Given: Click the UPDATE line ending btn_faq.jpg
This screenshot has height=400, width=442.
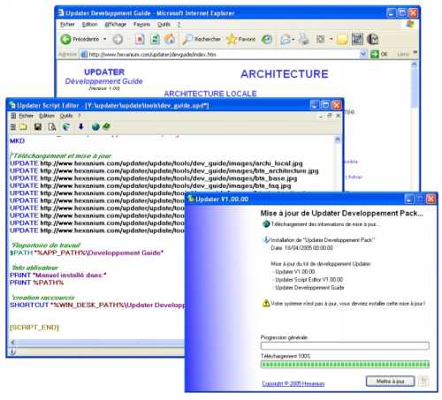Looking at the screenshot, I should click(150, 185).
